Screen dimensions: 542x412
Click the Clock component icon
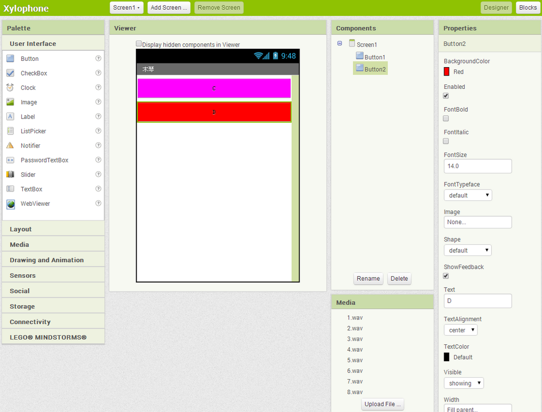(10, 88)
